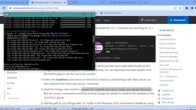
Task: Click the blue Download button
Action: pyautogui.click(x=178, y=20)
